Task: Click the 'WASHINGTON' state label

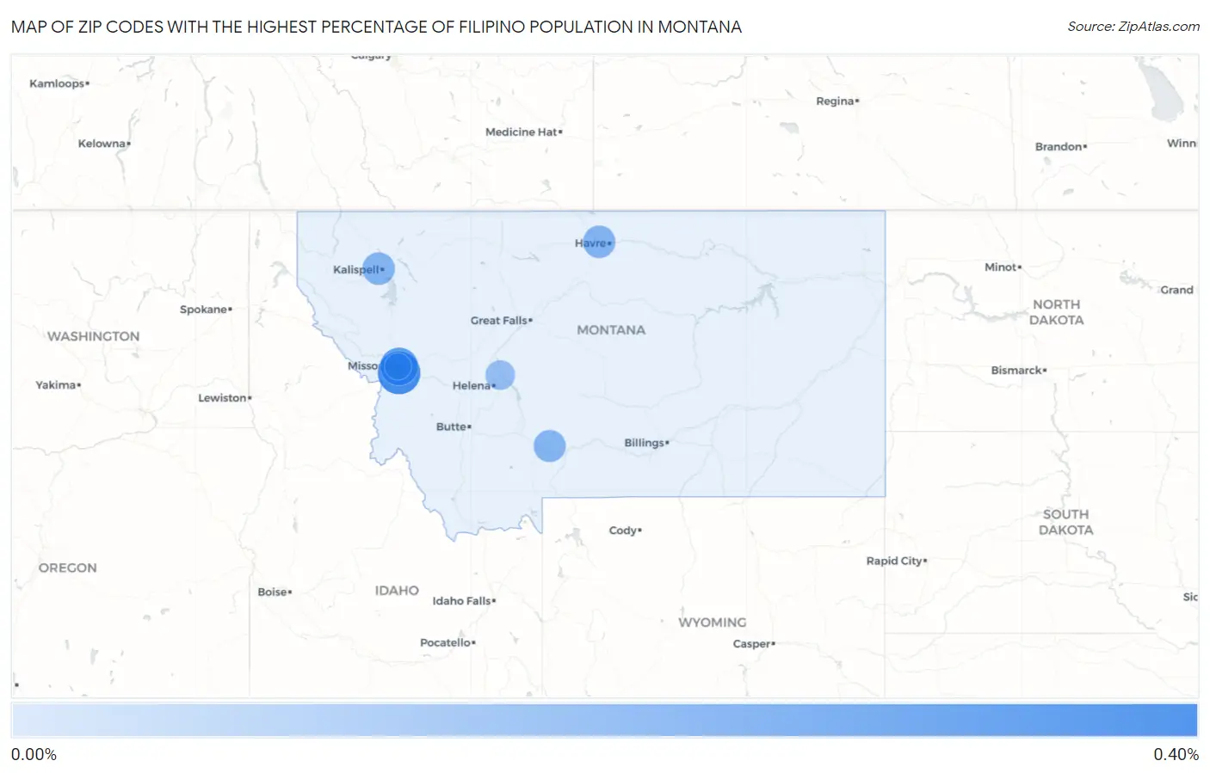Action: tap(93, 336)
